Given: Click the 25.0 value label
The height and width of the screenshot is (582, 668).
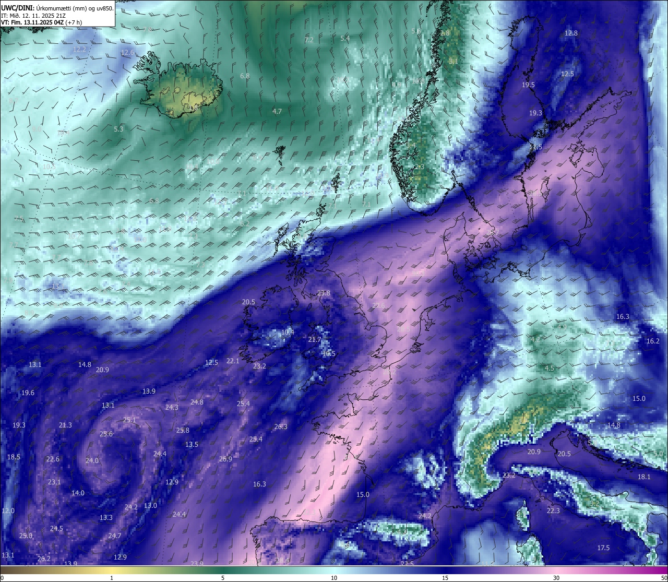Looking at the screenshot, I should tap(26, 536).
